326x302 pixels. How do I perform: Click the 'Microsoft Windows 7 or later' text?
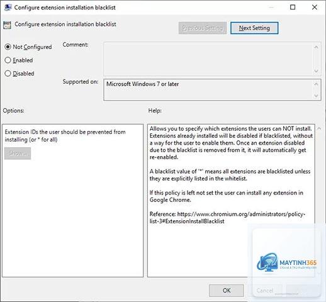142,84
